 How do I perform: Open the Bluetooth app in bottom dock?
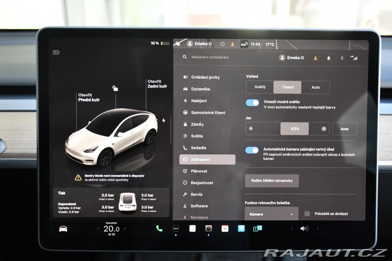point(241,228)
